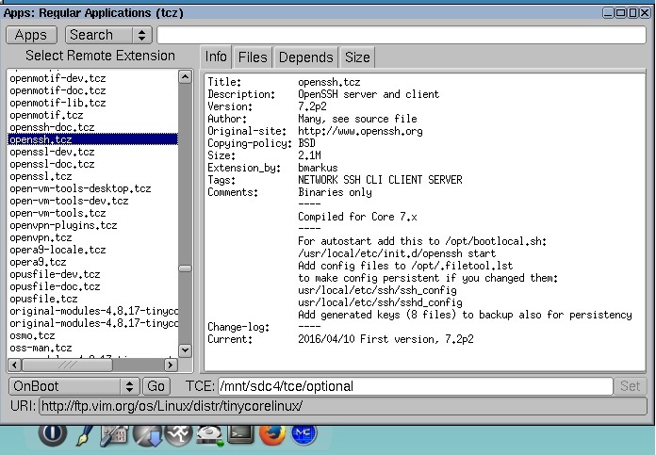Click the tags NETWORK SSH CLI CLIENT SERVER
Image resolution: width=656 pixels, height=455 pixels.
(380, 180)
